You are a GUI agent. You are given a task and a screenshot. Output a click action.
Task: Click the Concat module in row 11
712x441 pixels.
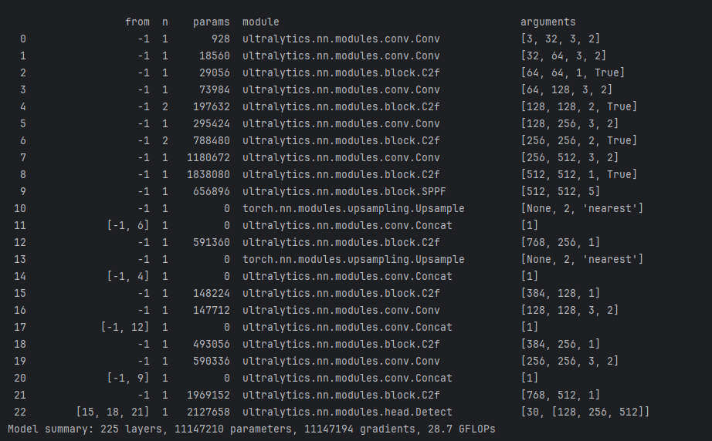(x=348, y=225)
